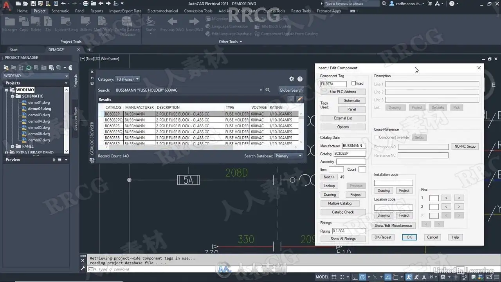501x282 pixels.
Task: Click the Location View side tab
Action: (x=76, y=119)
